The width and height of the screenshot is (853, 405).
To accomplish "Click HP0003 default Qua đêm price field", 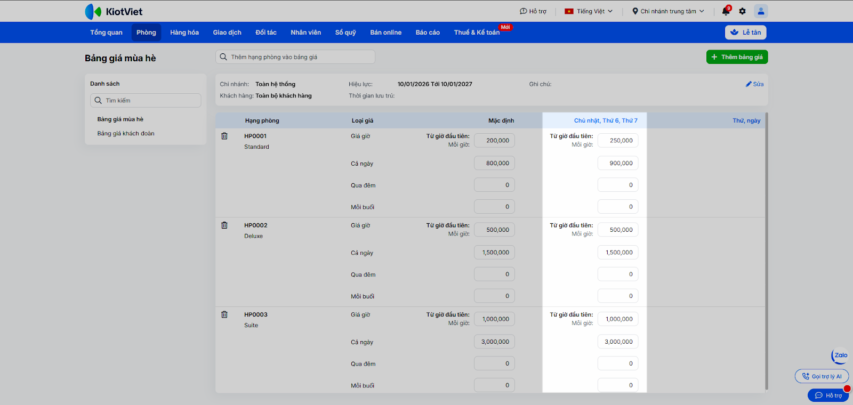I will (x=494, y=363).
